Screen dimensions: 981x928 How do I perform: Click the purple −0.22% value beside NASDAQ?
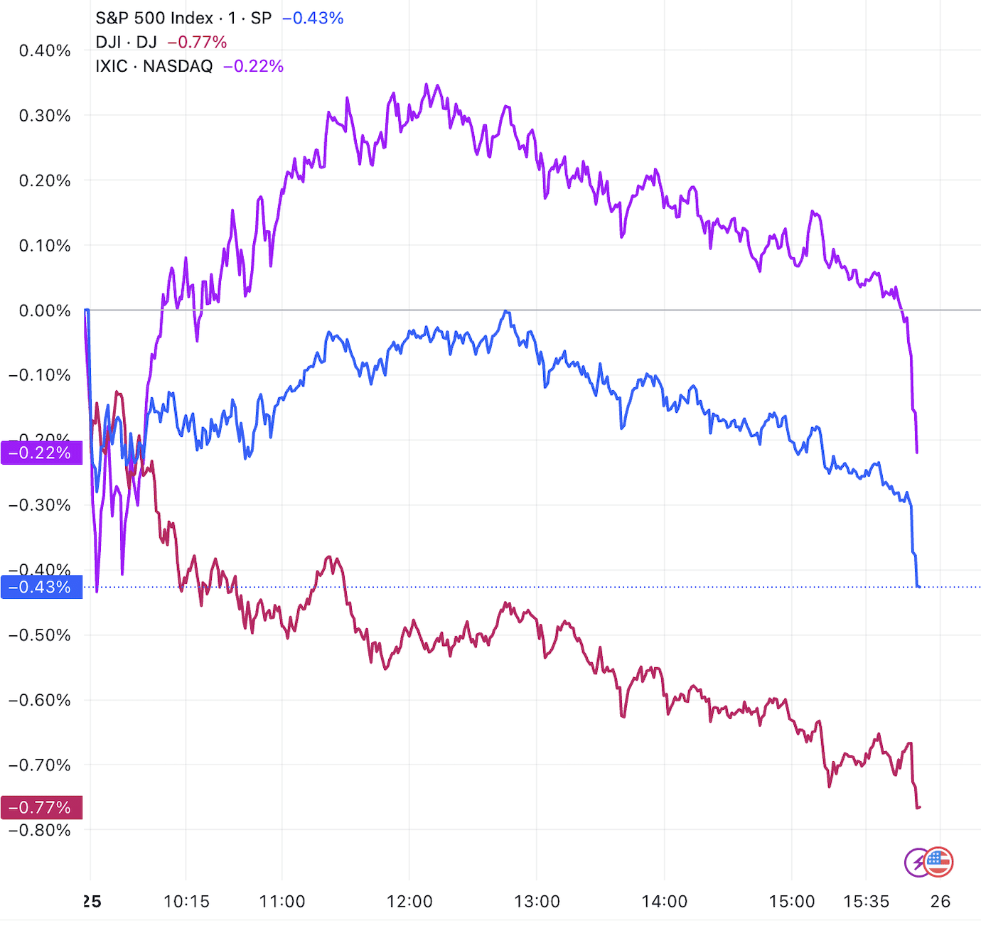(253, 67)
